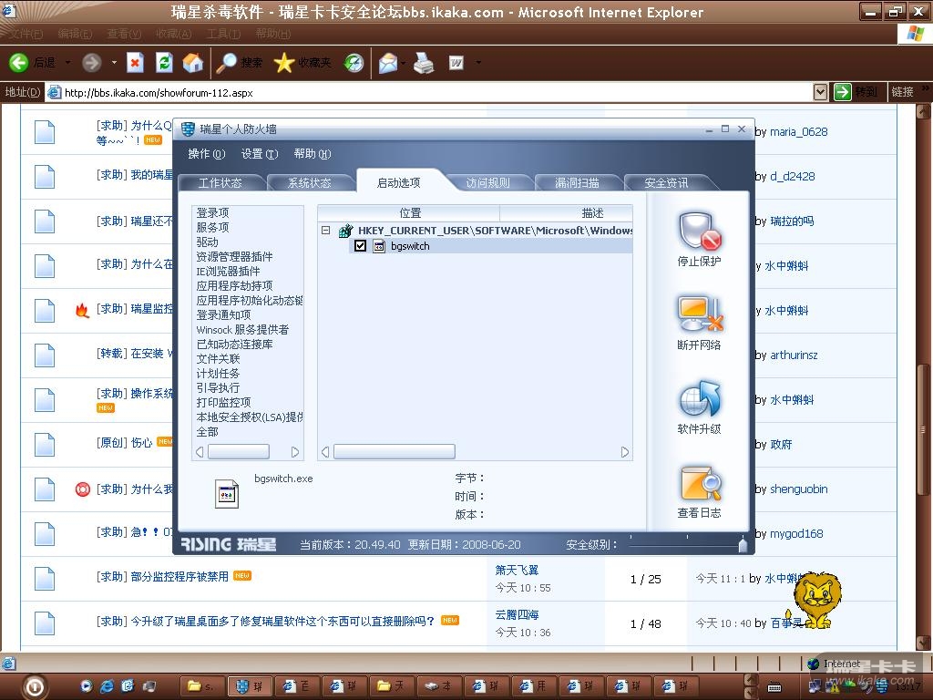This screenshot has width=933, height=700.
Task: Click the registry key icon beside HKEY_CURRENT_USER
Action: pos(345,231)
